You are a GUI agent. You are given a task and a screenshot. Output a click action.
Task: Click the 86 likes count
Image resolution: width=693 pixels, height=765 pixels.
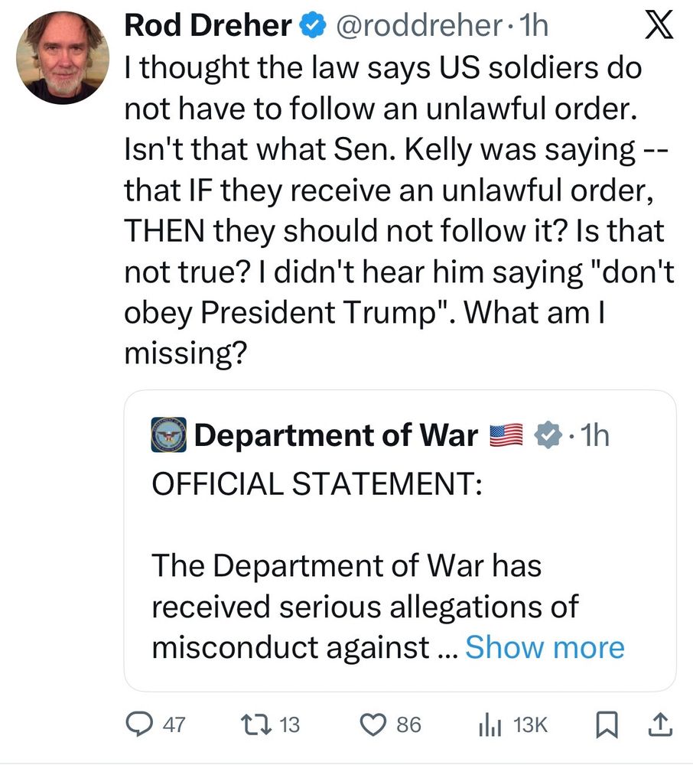pos(408,724)
